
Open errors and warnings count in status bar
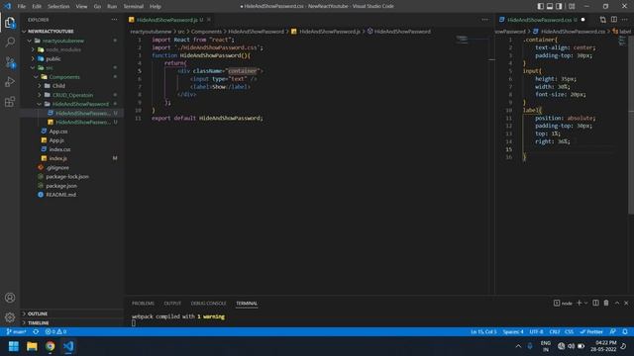pos(55,332)
